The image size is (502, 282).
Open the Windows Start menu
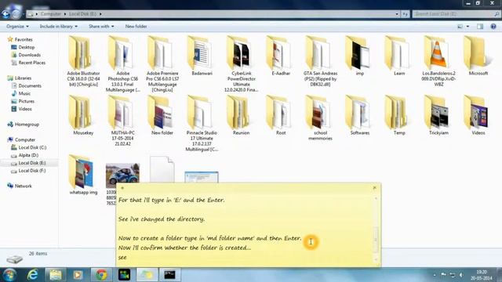(9, 275)
